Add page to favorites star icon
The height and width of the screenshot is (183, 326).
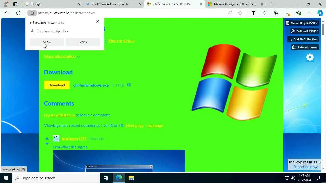[240, 13]
